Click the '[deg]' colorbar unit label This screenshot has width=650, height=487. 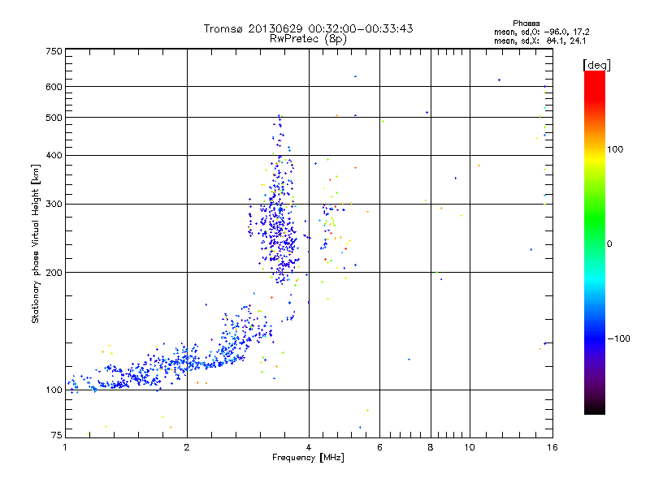point(596,65)
